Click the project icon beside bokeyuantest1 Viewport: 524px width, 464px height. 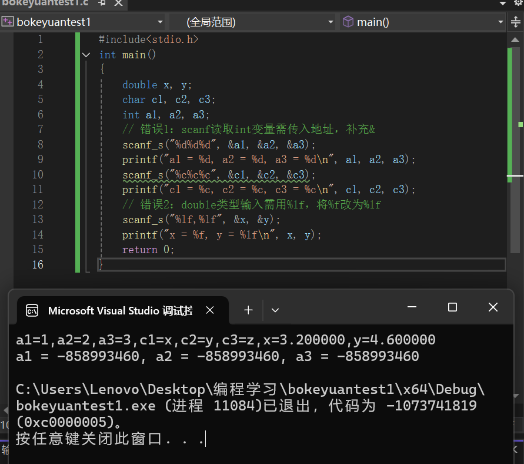point(8,22)
